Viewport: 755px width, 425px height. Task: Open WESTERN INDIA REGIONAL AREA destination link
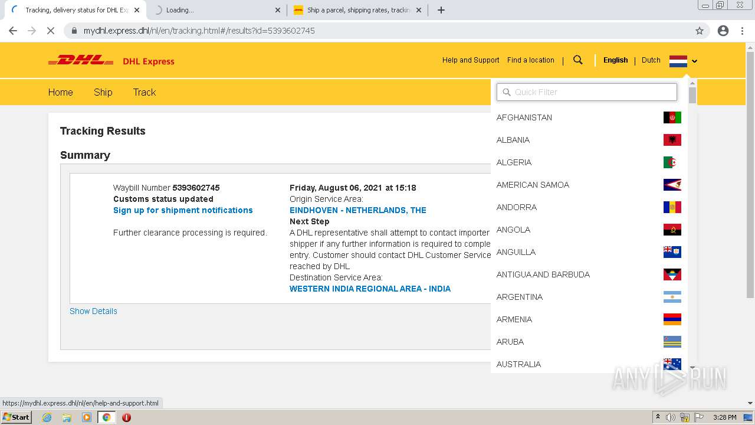click(x=370, y=289)
